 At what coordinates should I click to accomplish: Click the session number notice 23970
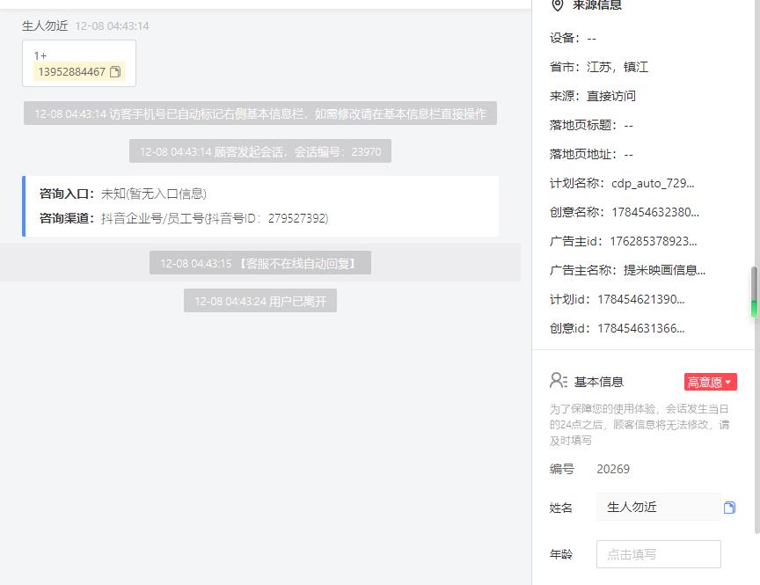[260, 151]
